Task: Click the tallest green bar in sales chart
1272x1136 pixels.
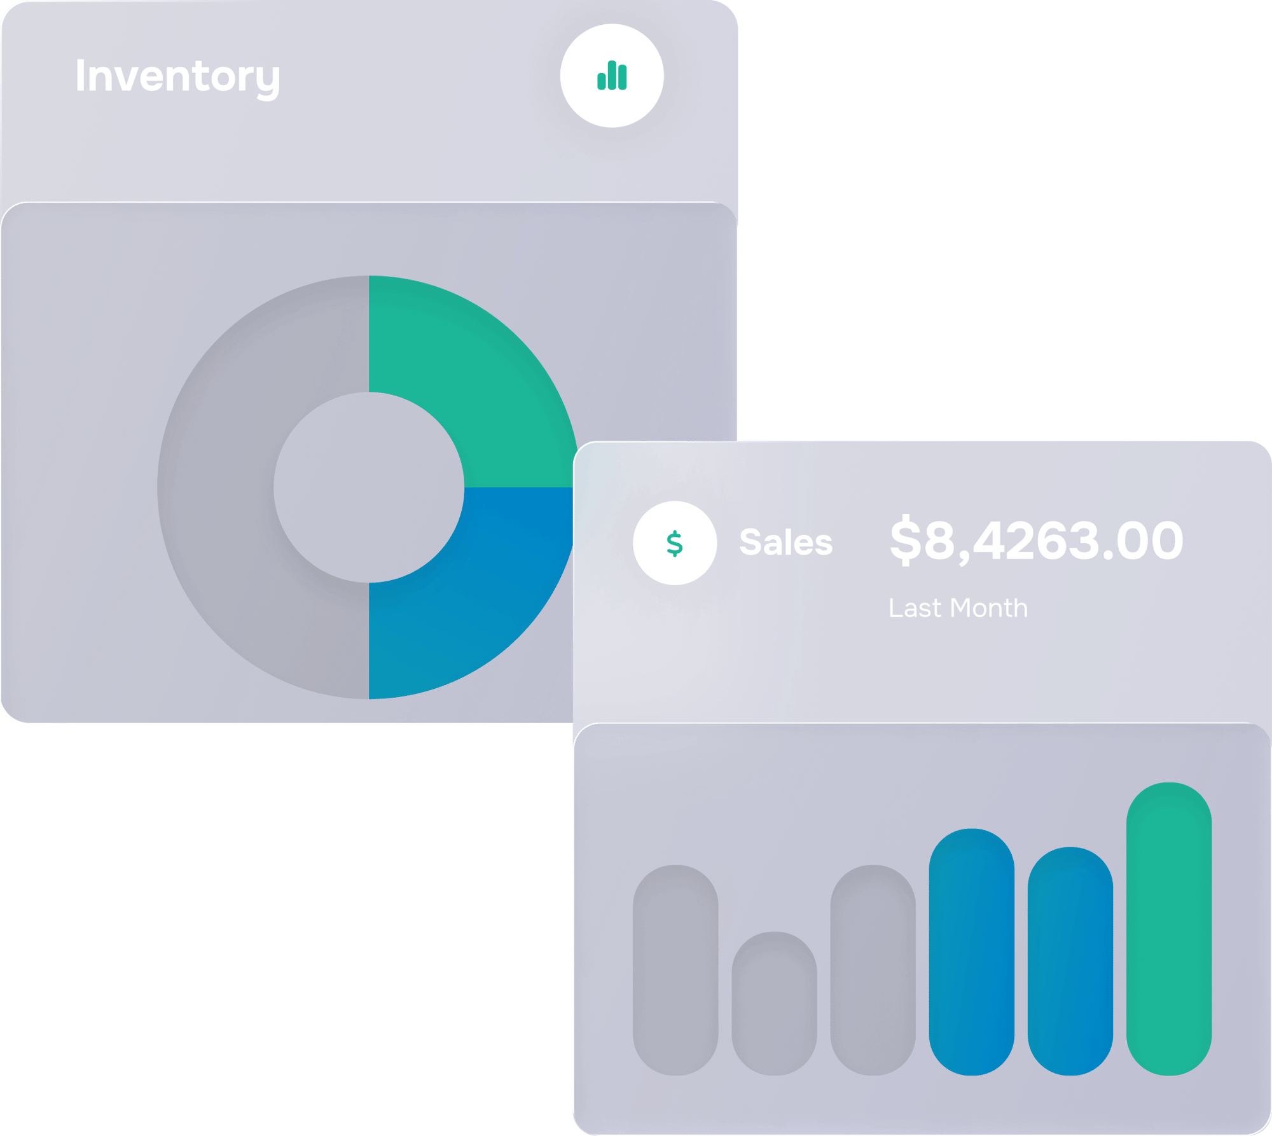Action: click(1169, 929)
